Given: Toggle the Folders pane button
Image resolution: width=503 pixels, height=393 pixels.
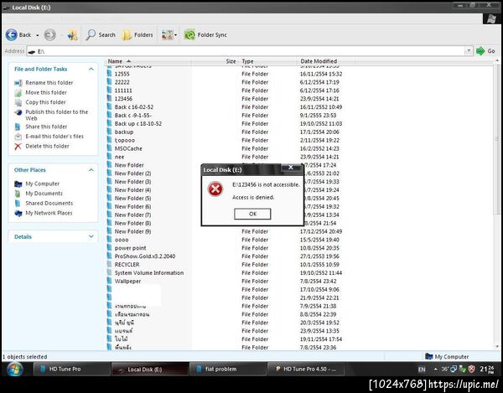Looking at the screenshot, I should [137, 34].
